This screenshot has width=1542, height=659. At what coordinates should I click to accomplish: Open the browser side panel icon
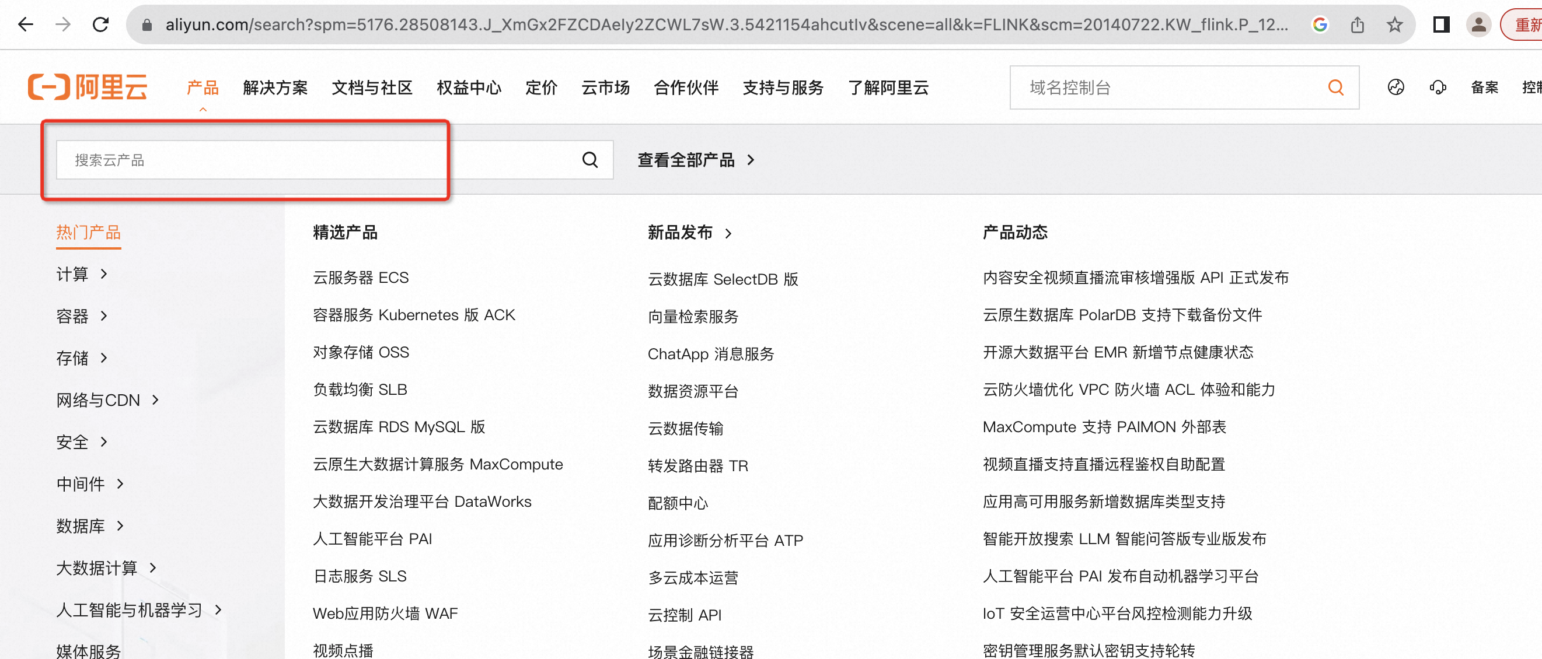(1441, 24)
